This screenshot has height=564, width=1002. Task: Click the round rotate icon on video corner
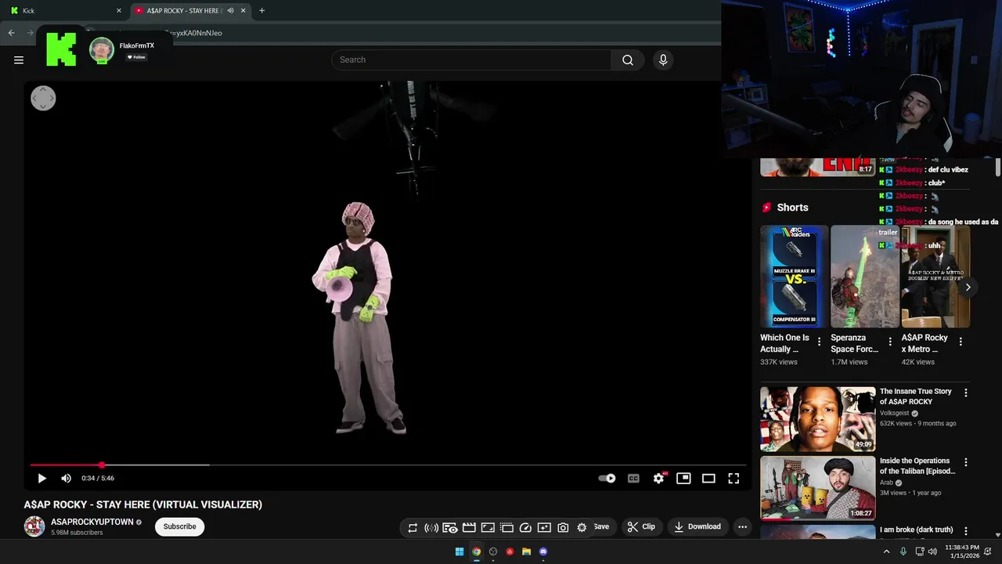point(43,98)
